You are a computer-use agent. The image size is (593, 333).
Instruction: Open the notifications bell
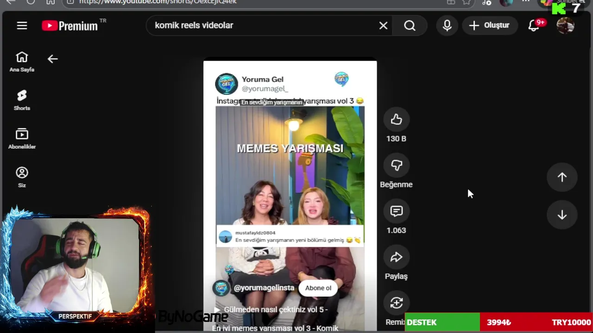pyautogui.click(x=534, y=25)
